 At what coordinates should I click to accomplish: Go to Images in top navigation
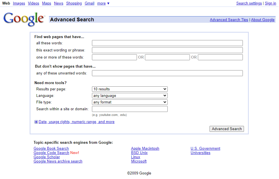(19, 3)
